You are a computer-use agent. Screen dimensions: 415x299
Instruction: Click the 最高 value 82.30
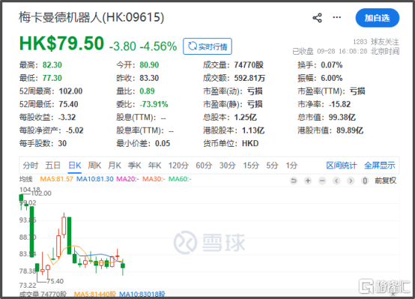point(52,65)
